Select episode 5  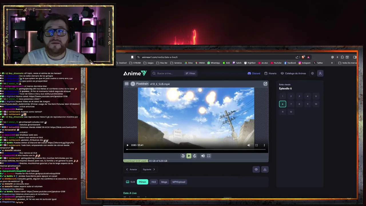click(x=316, y=96)
